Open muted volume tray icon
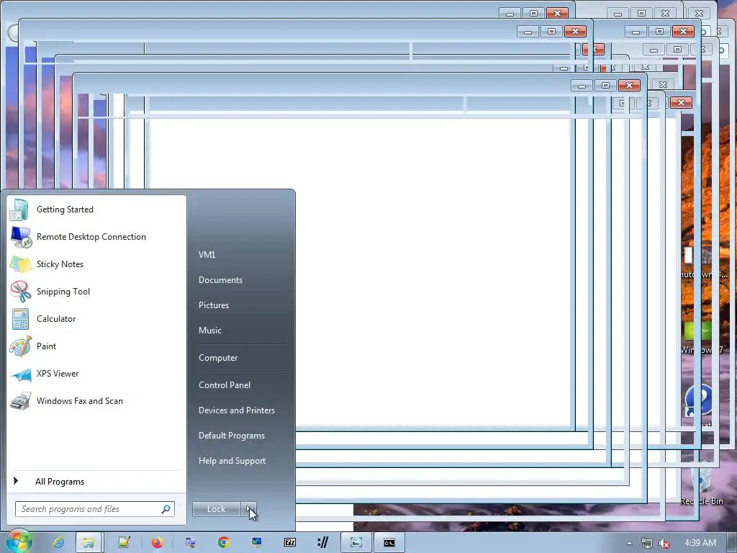 pos(664,543)
